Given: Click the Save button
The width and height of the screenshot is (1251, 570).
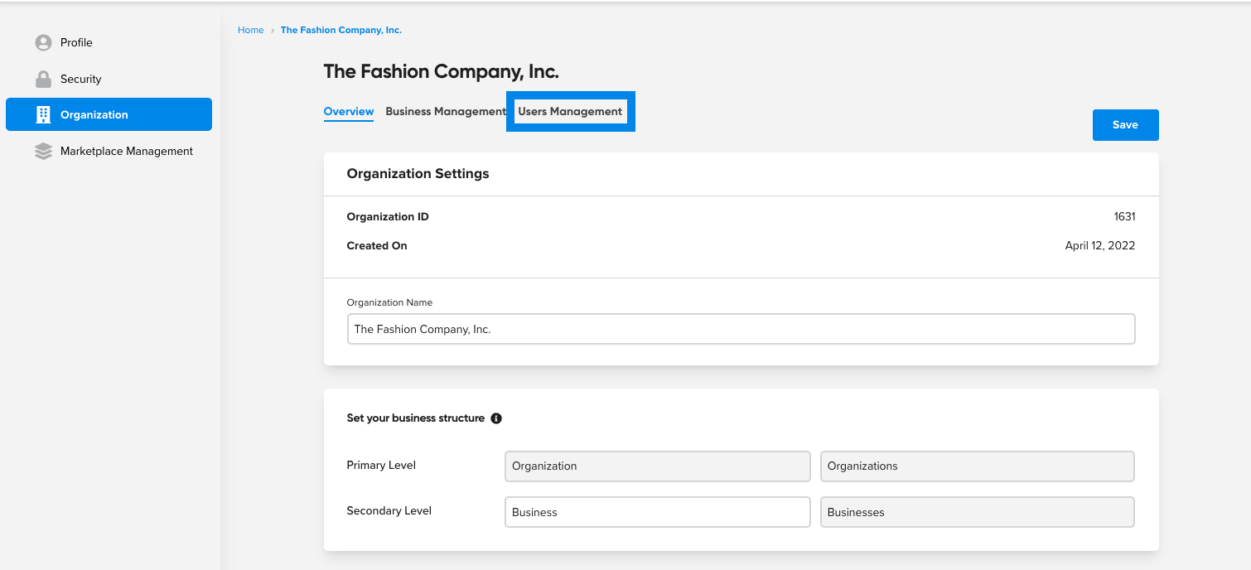Looking at the screenshot, I should pos(1125,125).
